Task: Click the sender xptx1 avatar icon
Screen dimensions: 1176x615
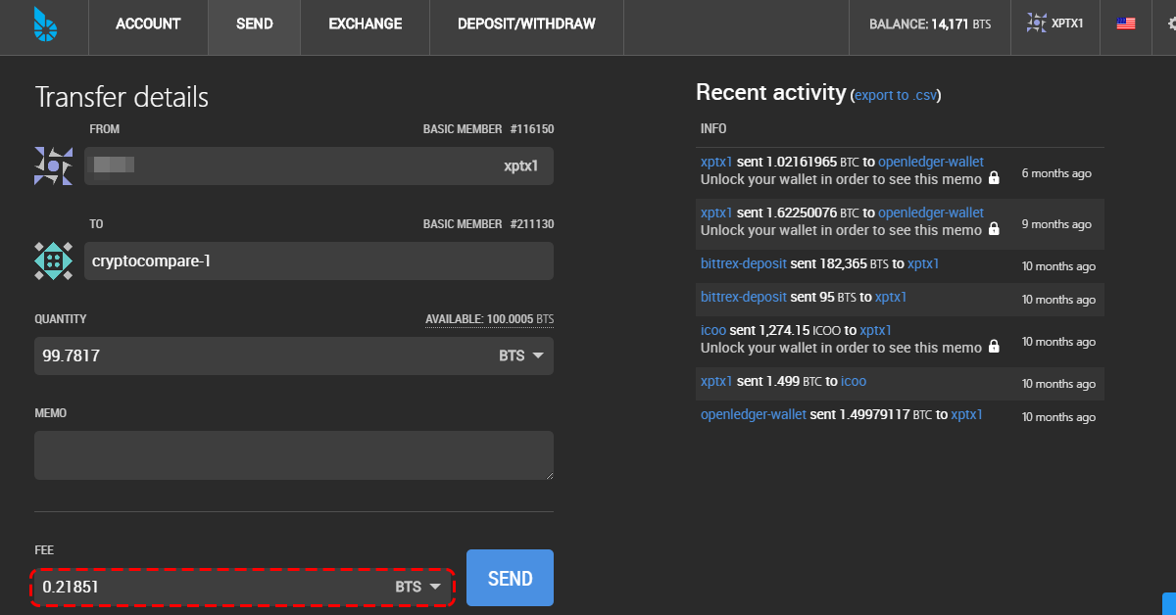Action: [53, 166]
